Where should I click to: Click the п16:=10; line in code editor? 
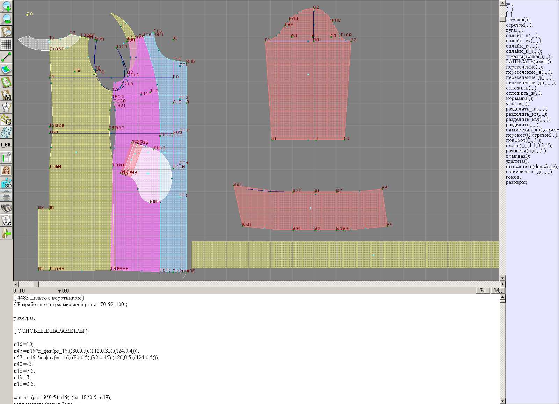23,344
